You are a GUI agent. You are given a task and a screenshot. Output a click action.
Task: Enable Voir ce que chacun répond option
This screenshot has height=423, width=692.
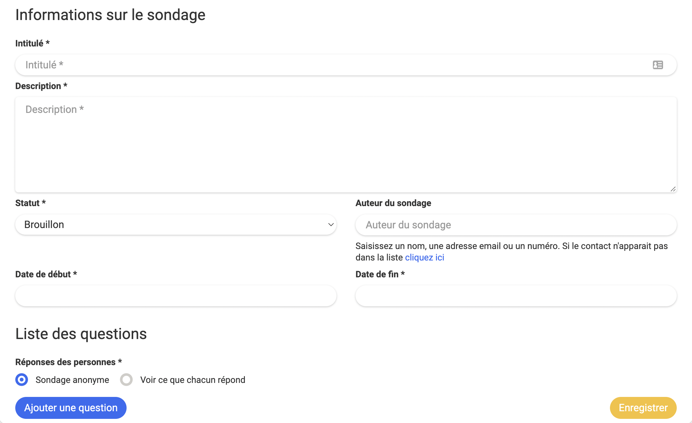tap(126, 379)
